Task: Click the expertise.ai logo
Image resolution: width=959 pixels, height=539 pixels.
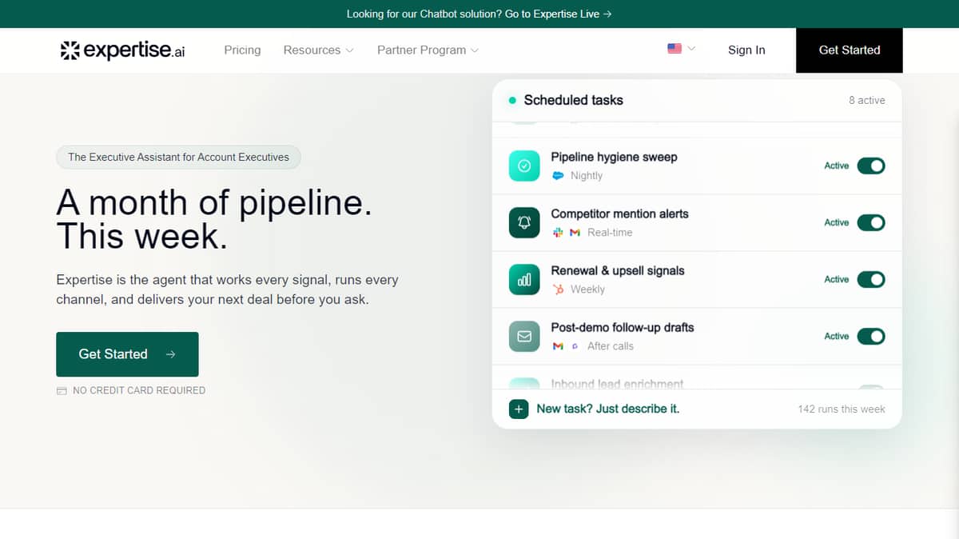Action: (122, 50)
